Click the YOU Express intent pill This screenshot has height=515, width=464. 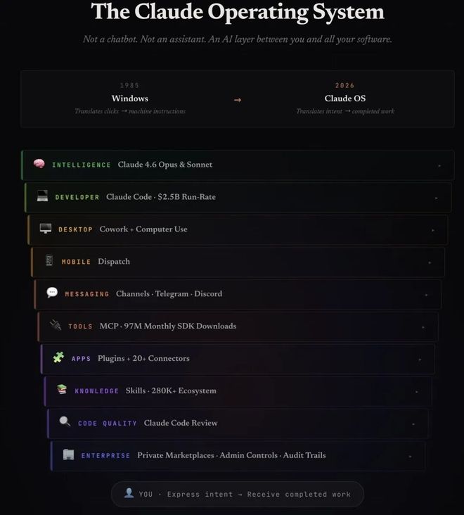point(238,494)
